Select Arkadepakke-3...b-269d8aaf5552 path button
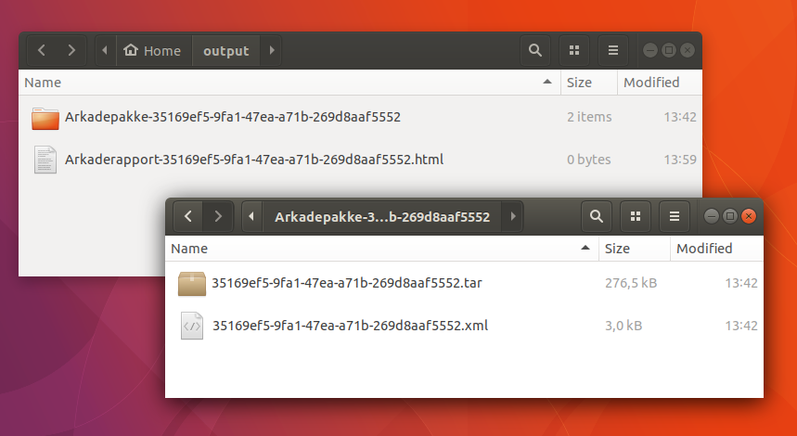This screenshot has height=436, width=797. point(382,216)
